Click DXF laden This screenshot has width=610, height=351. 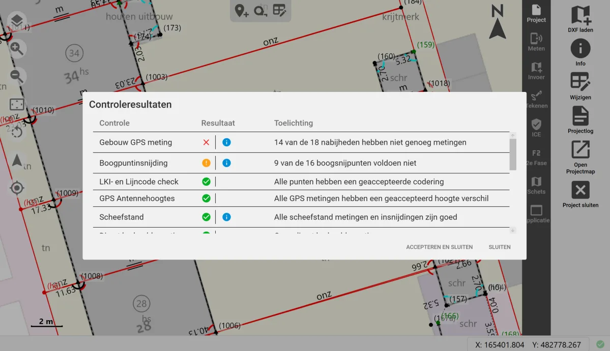(580, 19)
